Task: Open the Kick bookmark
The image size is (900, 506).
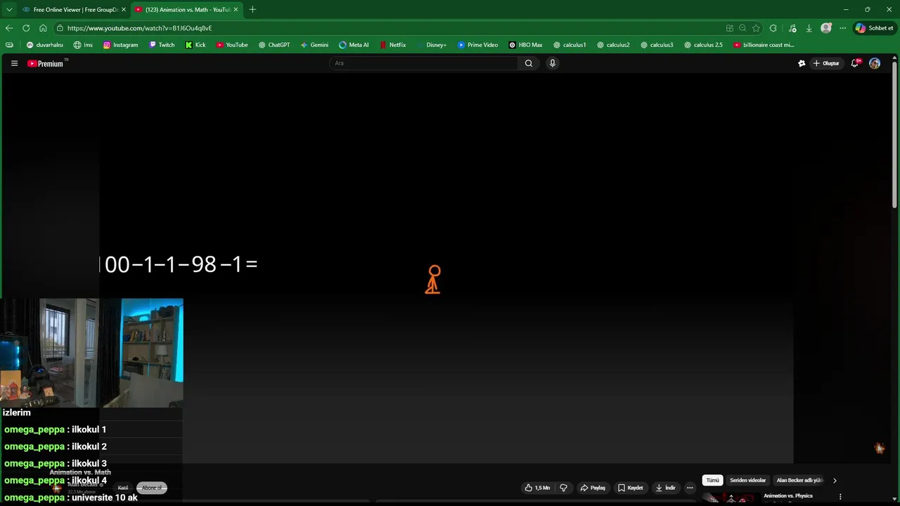Action: (x=195, y=45)
